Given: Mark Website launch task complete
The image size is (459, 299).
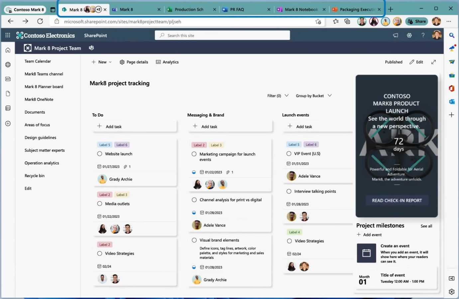Looking at the screenshot, I should point(100,154).
